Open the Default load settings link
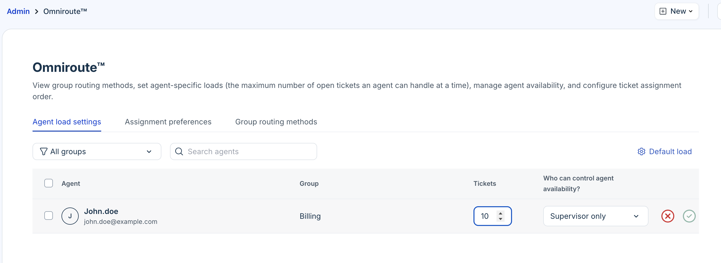 tap(670, 151)
